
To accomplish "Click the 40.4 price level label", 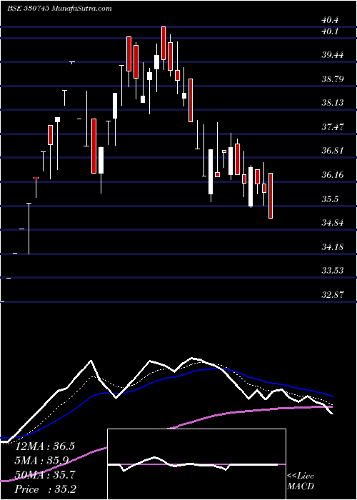I will click(x=330, y=20).
